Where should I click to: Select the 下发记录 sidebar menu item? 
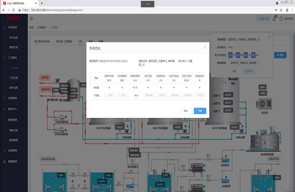(x=14, y=78)
